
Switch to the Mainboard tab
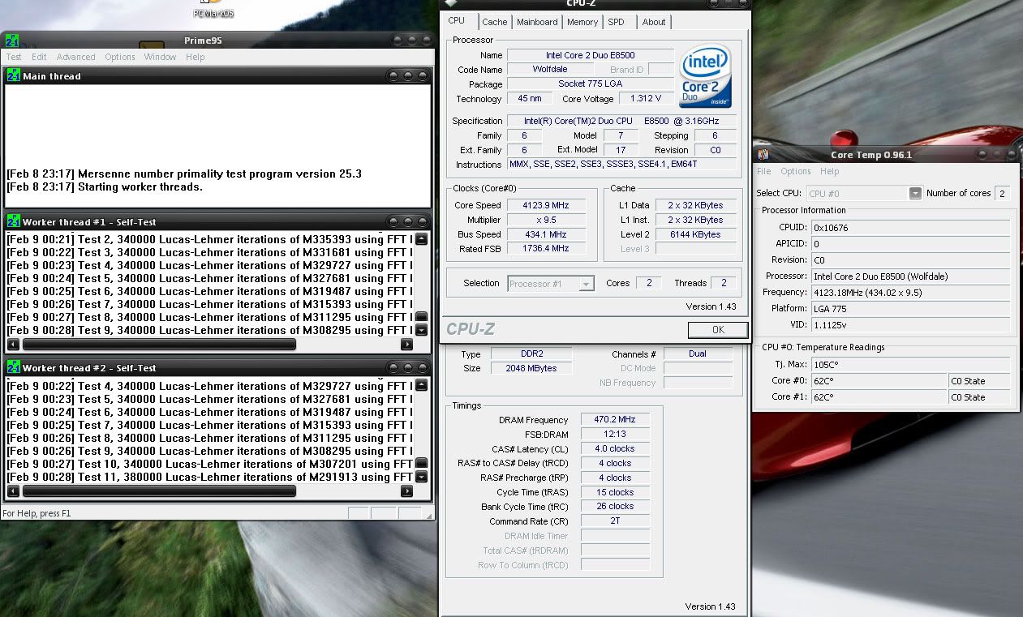(x=537, y=22)
